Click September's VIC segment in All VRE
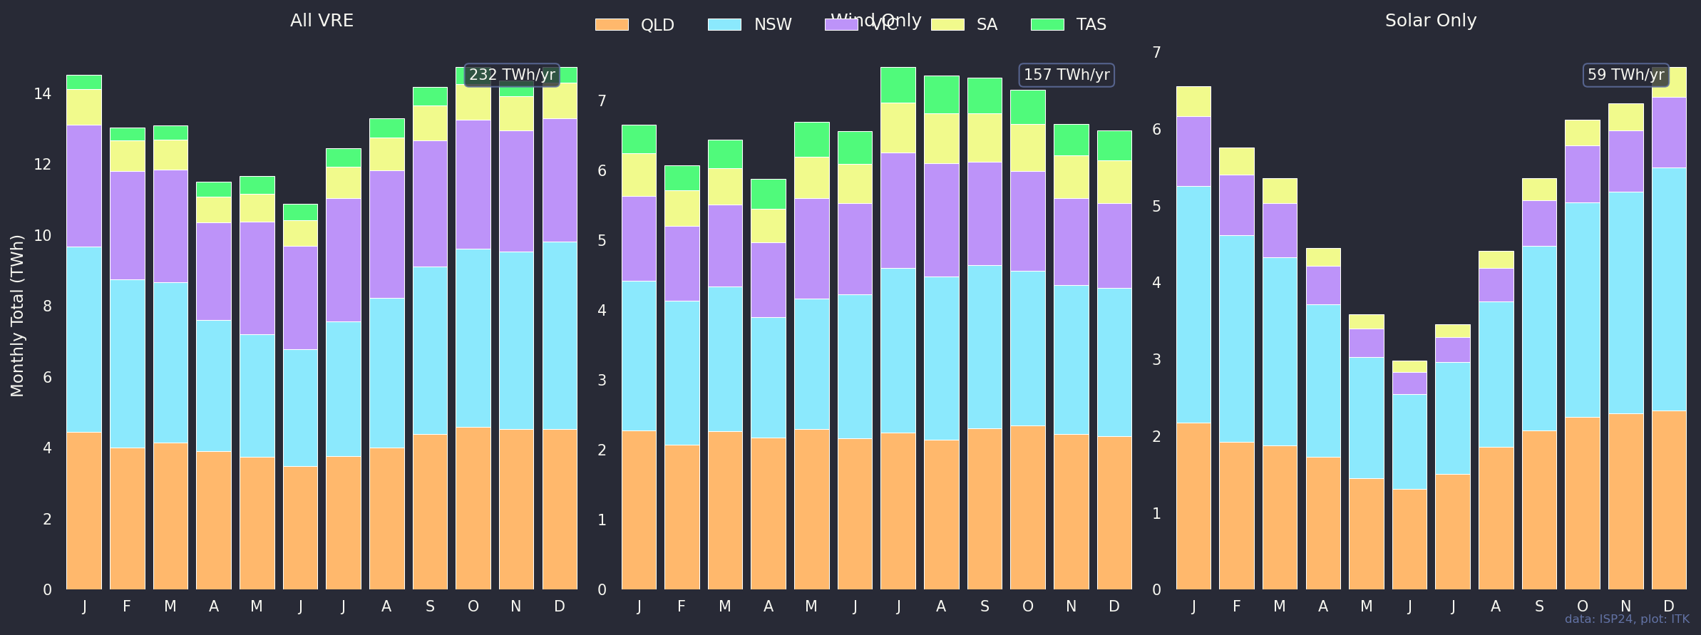The height and width of the screenshot is (635, 1701). pos(430,204)
